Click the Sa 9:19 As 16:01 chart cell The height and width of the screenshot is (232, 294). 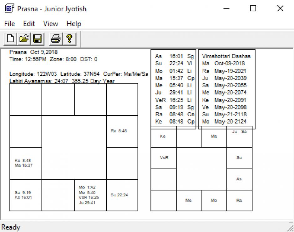click(26, 195)
